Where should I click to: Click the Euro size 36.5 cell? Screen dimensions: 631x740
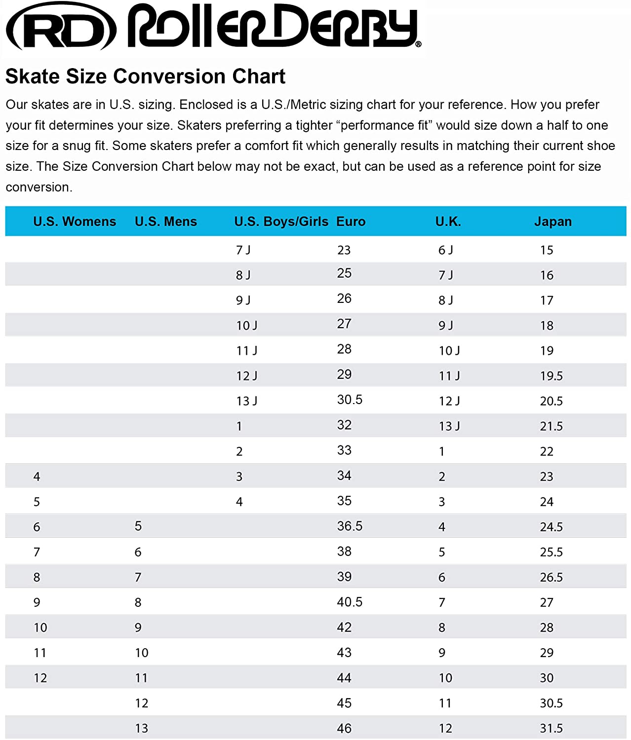[x=350, y=526]
